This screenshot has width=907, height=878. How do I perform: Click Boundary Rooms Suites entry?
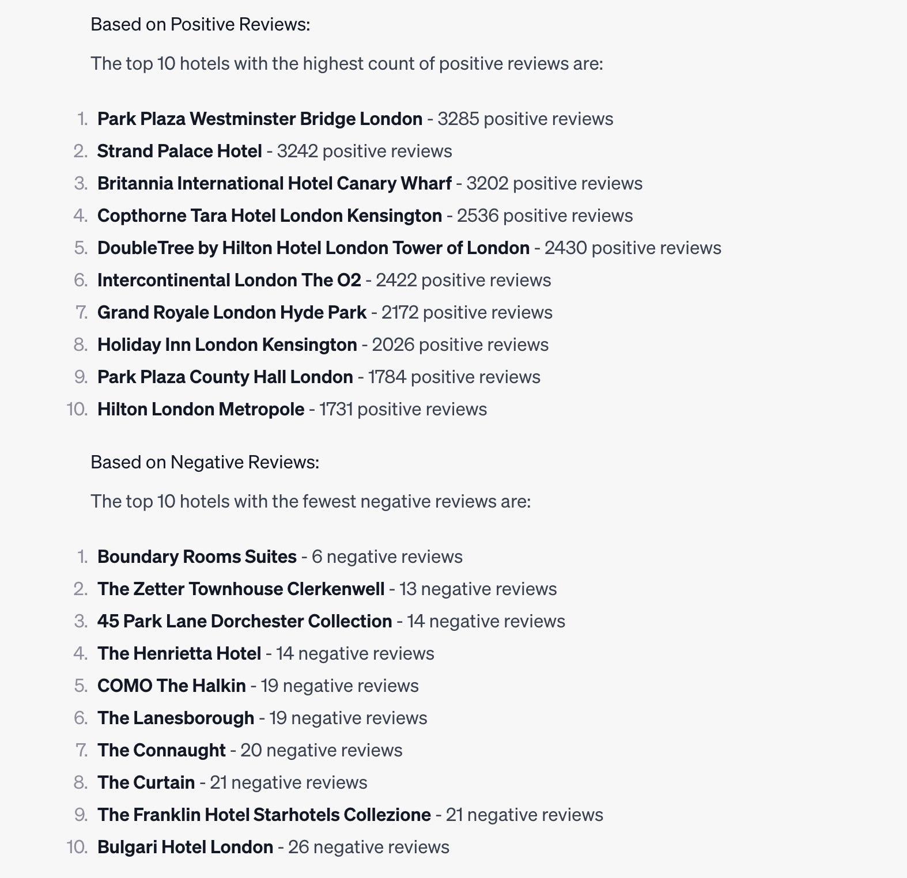coord(197,557)
